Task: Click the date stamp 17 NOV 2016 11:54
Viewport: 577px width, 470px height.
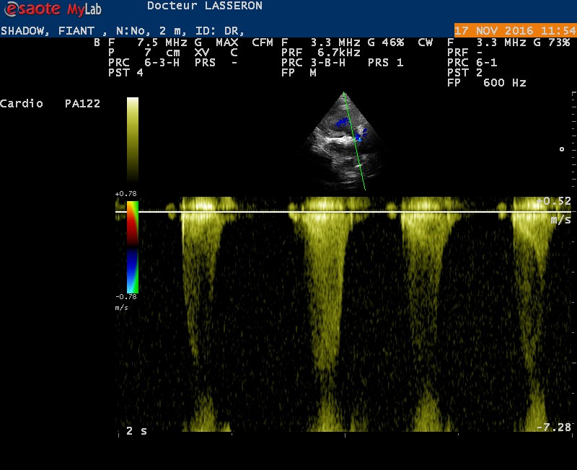Action: point(515,30)
